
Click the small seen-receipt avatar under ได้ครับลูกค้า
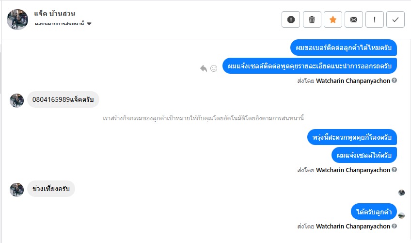click(x=401, y=215)
